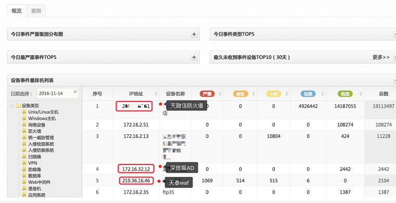Click the green 信息 severity badge
Image resolution: width=396 pixels, height=203 pixels.
click(x=345, y=94)
